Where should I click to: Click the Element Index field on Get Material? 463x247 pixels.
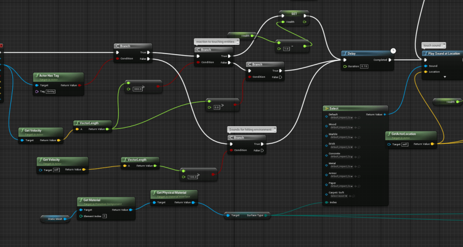tap(104, 216)
